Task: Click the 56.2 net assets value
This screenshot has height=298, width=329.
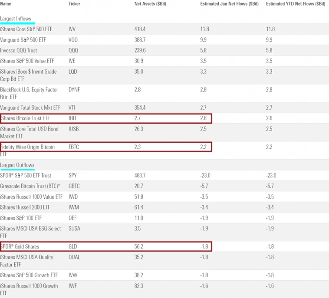Action: [x=139, y=247]
